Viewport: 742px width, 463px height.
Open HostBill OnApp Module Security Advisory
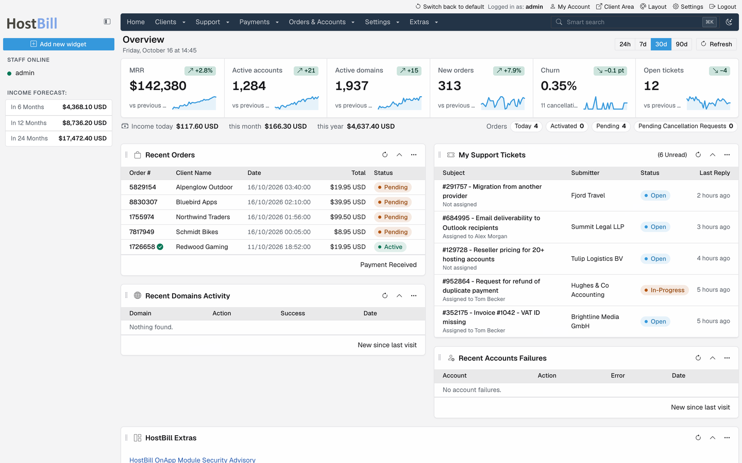point(192,460)
